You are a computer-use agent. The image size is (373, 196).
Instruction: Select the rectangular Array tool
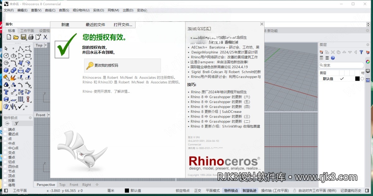[21, 99]
